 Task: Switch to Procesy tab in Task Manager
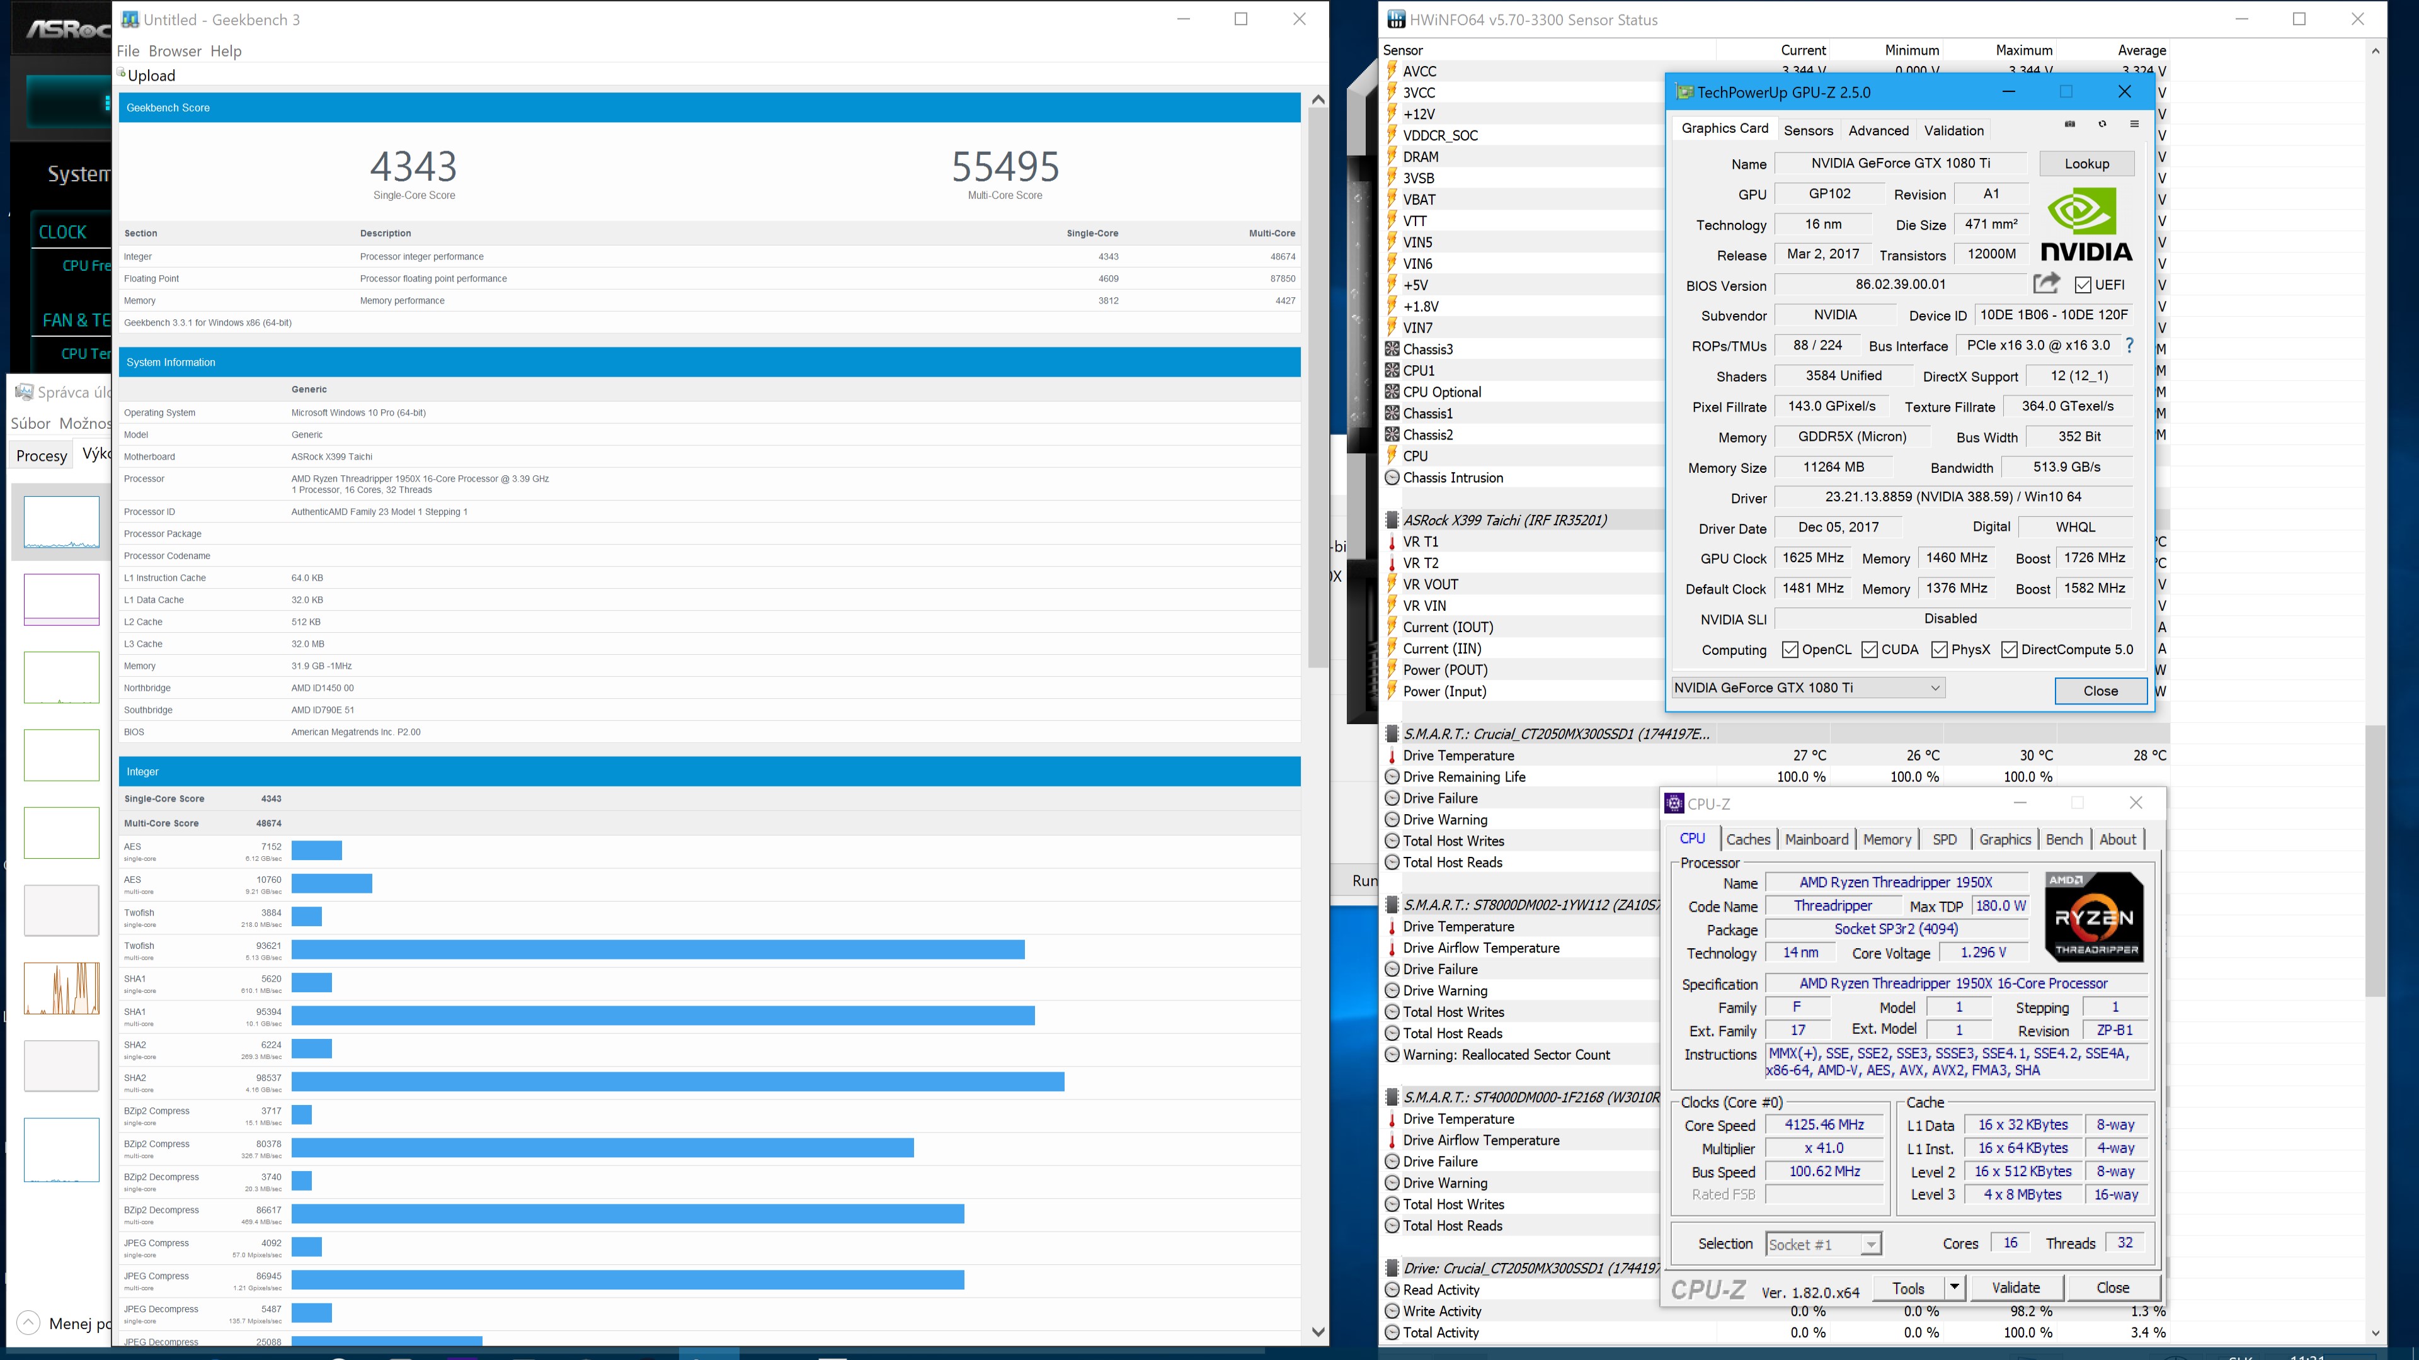point(42,455)
